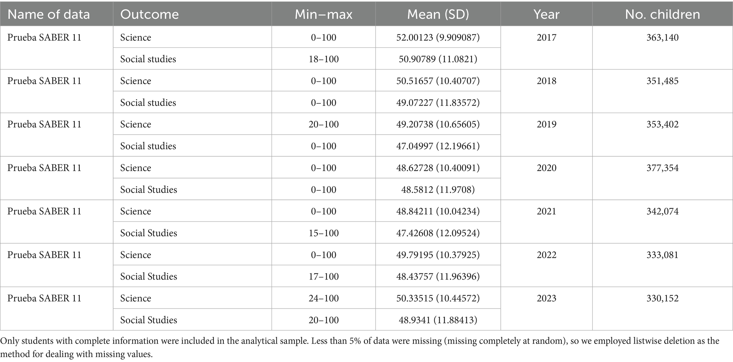Click the "Mean (SD)" column header

[x=438, y=15]
